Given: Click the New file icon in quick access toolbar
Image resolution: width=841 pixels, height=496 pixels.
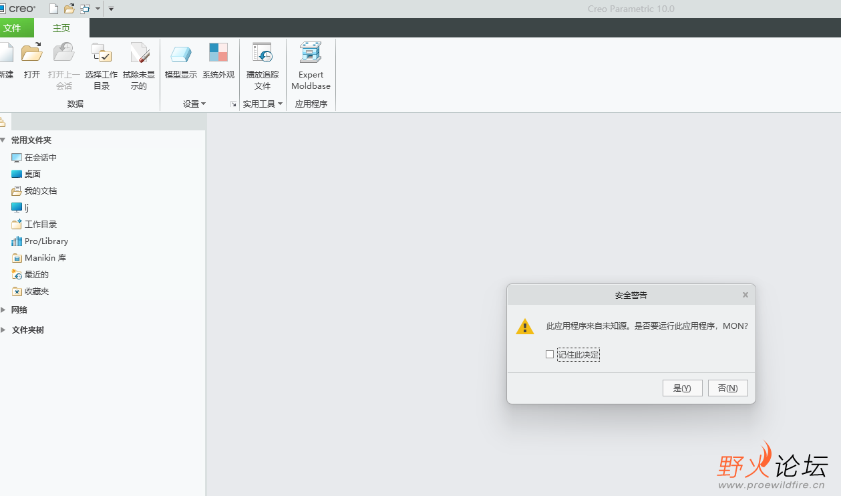Looking at the screenshot, I should click(54, 9).
